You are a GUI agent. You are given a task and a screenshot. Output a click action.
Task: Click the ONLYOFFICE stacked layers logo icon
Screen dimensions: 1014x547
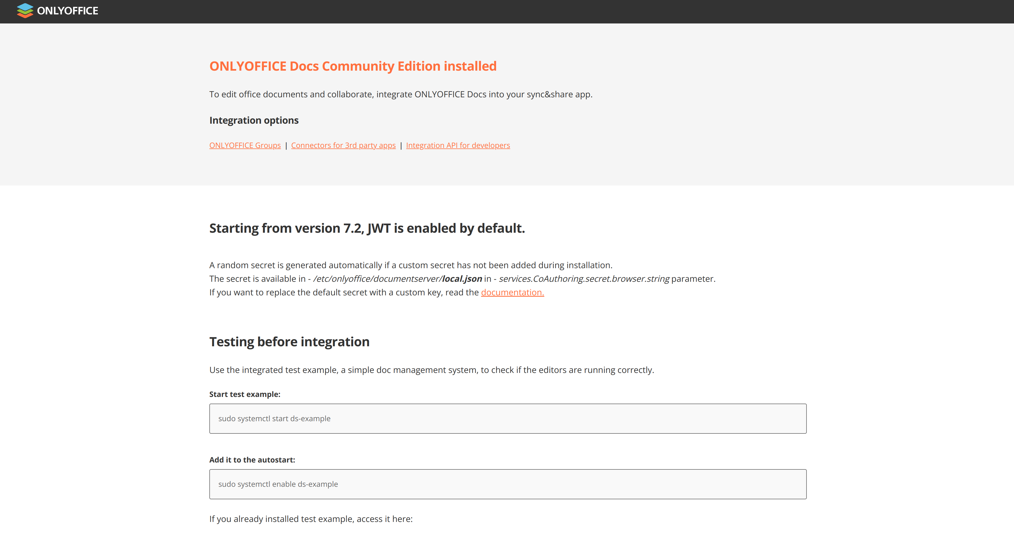25,11
